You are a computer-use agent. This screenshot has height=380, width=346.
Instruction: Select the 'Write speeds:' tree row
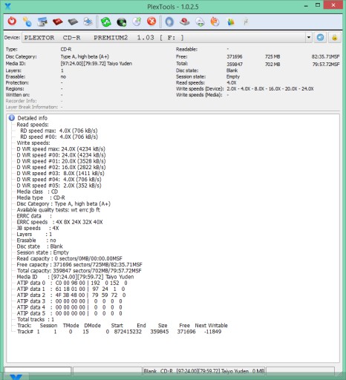click(33, 142)
